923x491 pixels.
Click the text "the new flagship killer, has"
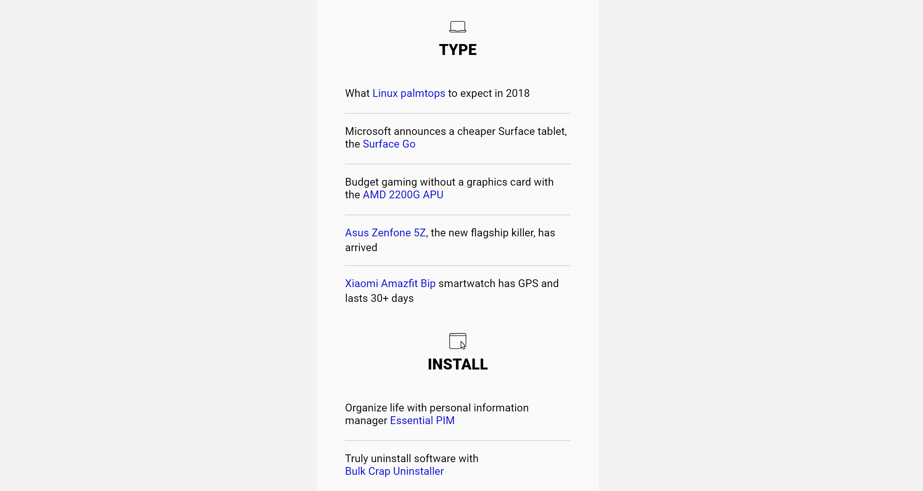493,233
